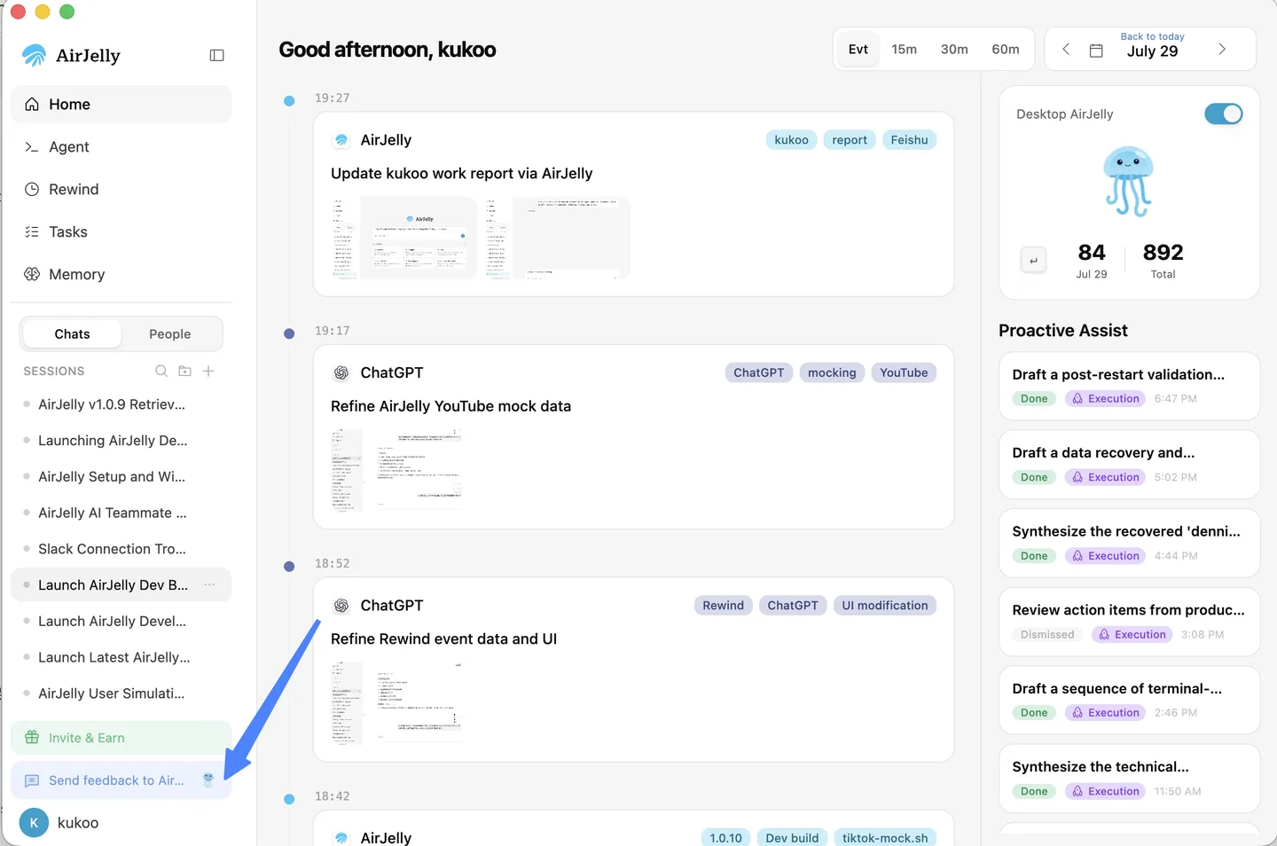Click the UI modification tag
The image size is (1277, 846).
coord(885,606)
